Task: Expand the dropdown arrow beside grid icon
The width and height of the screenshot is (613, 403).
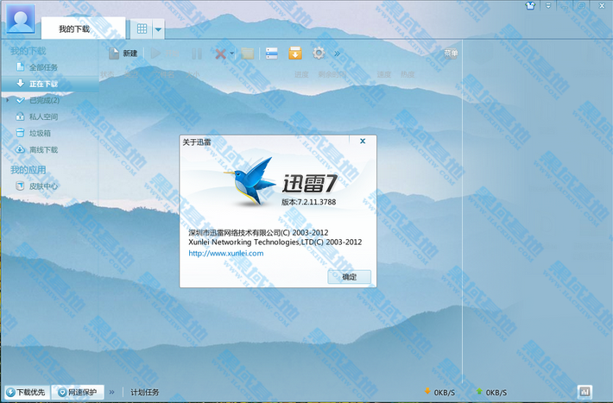Action: coord(158,29)
